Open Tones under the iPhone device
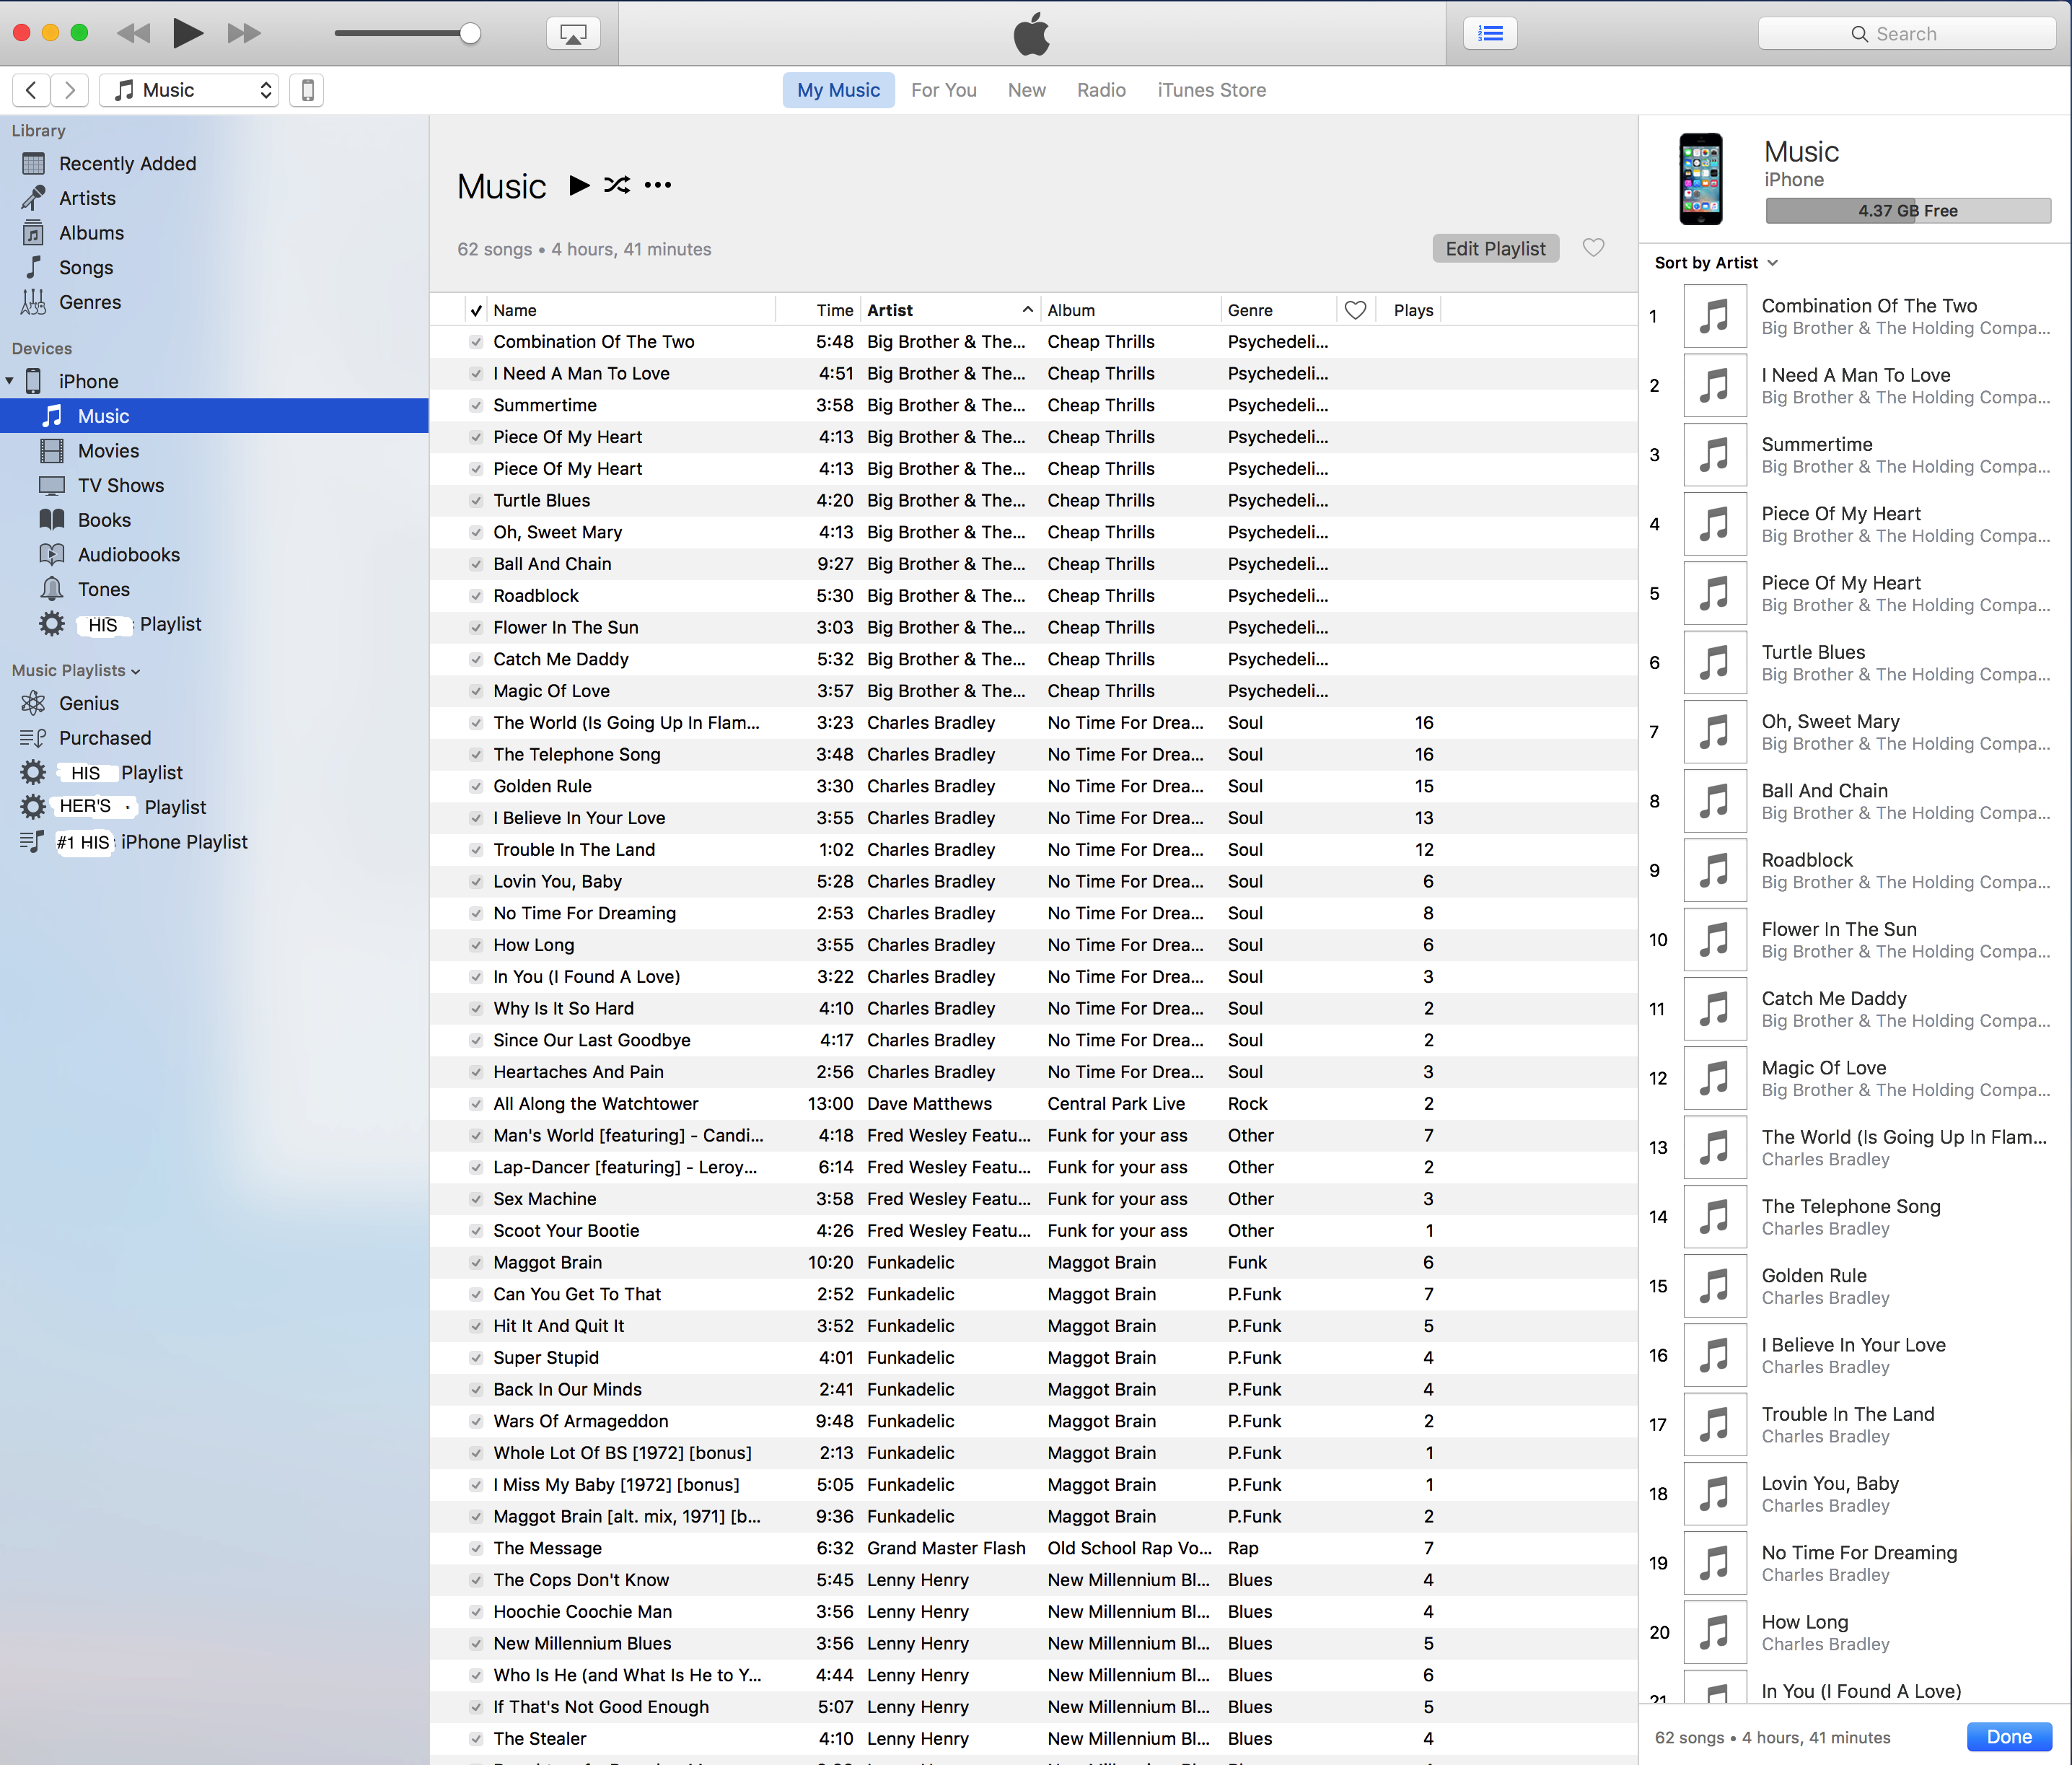The width and height of the screenshot is (2072, 1765). pos(103,589)
